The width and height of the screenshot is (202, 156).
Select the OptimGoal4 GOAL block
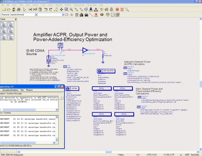coord(124,114)
